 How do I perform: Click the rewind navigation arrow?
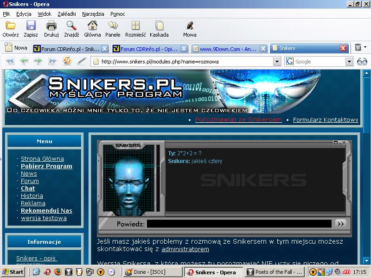10,61
